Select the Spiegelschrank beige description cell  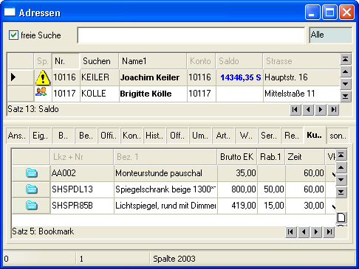pyautogui.click(x=165, y=189)
